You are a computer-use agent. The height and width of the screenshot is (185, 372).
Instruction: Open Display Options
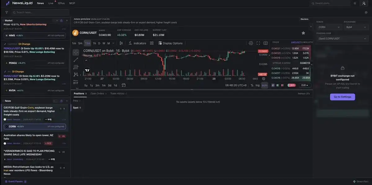[x=171, y=43]
